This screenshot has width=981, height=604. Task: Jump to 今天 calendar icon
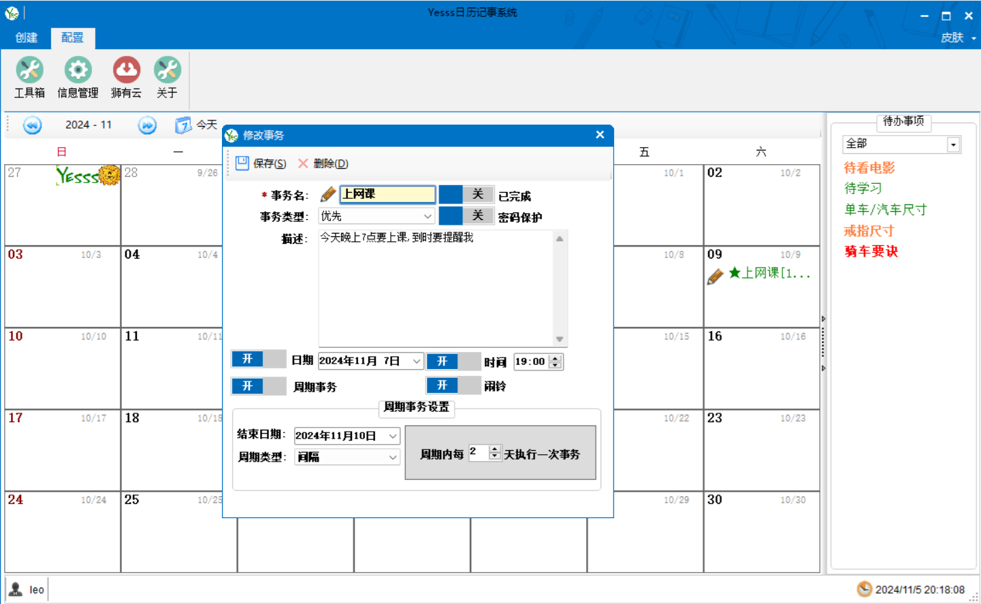(x=183, y=125)
